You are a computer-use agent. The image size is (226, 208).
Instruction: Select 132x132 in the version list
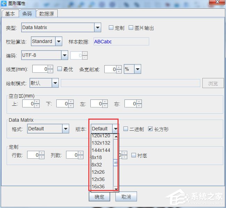pyautogui.click(x=102, y=143)
